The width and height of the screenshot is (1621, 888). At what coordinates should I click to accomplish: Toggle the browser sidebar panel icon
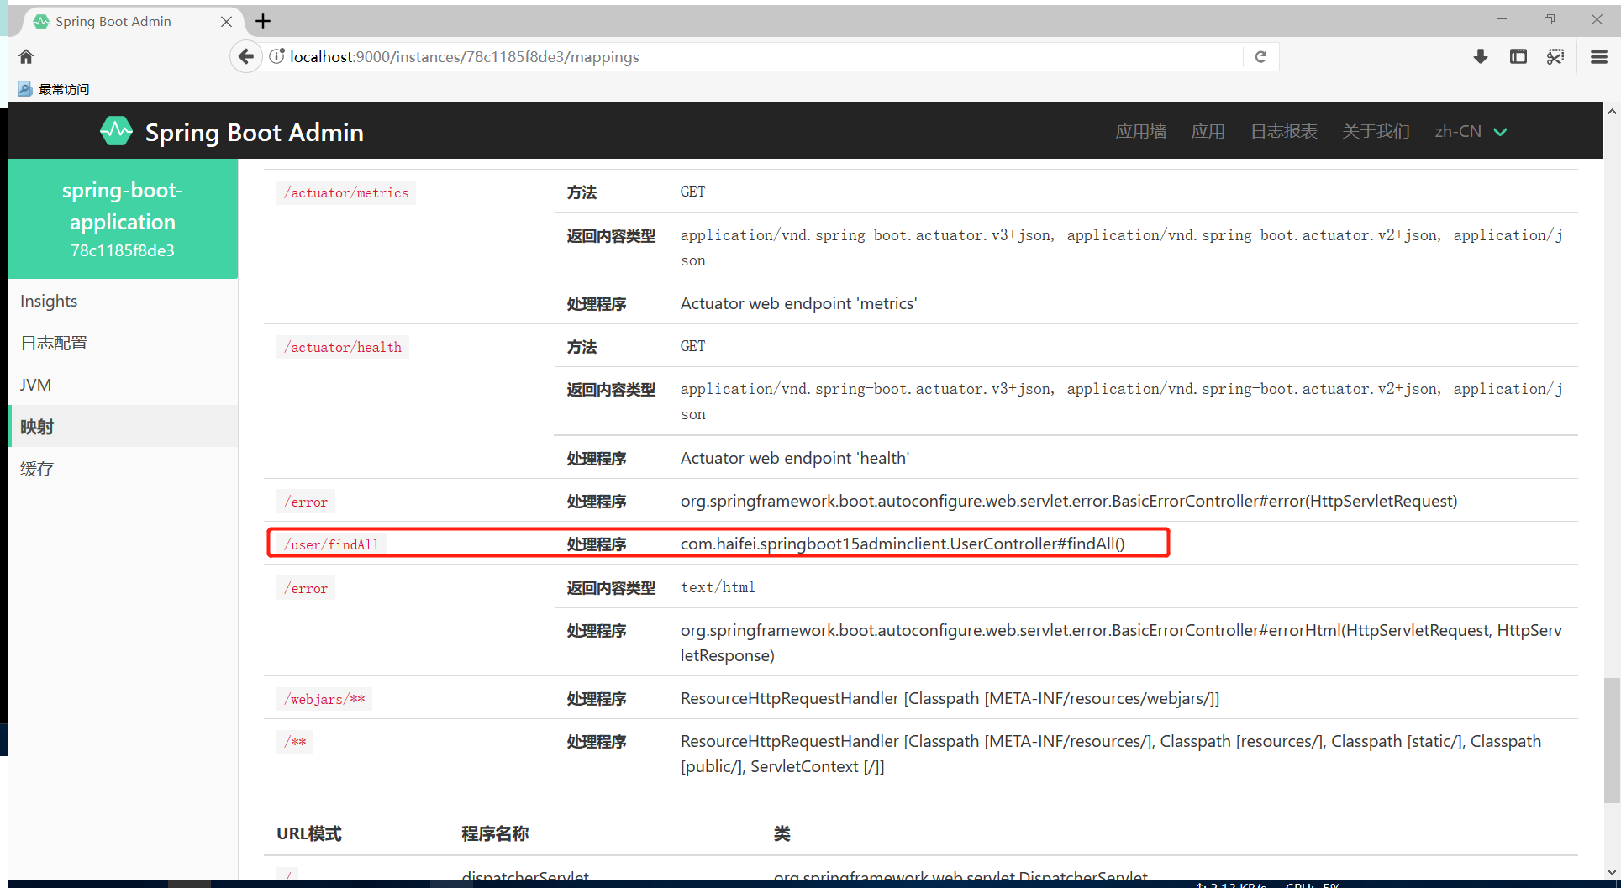[1518, 56]
